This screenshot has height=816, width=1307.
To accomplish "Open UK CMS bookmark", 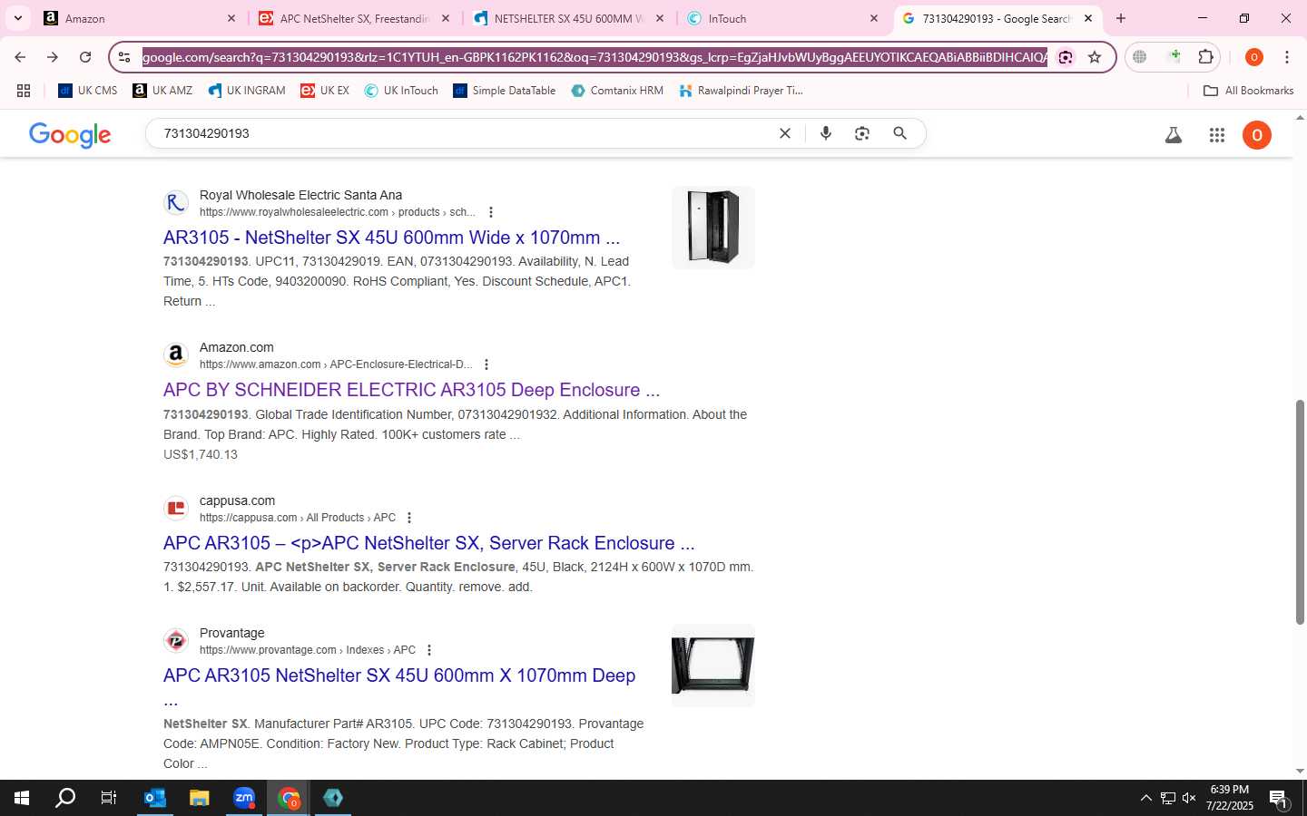I will click(x=88, y=91).
